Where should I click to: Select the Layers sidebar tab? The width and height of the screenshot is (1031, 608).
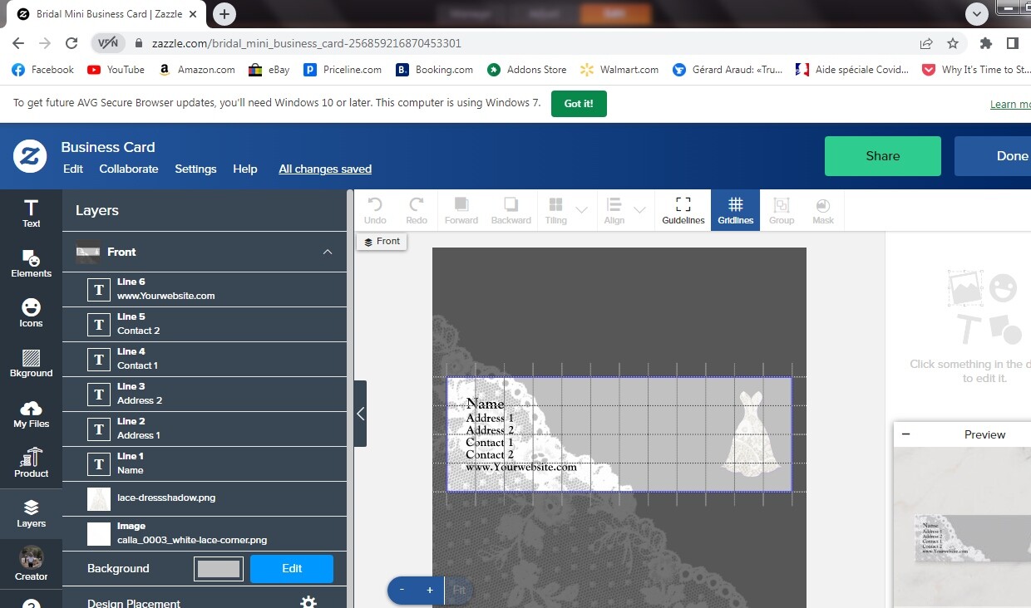pos(31,513)
